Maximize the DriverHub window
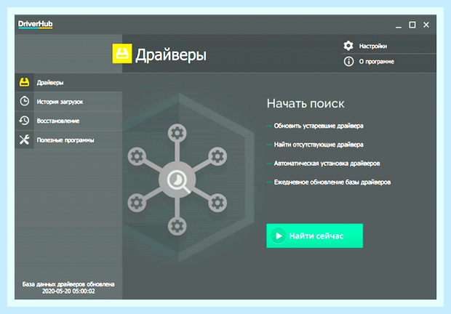The height and width of the screenshot is (314, 451). click(412, 25)
